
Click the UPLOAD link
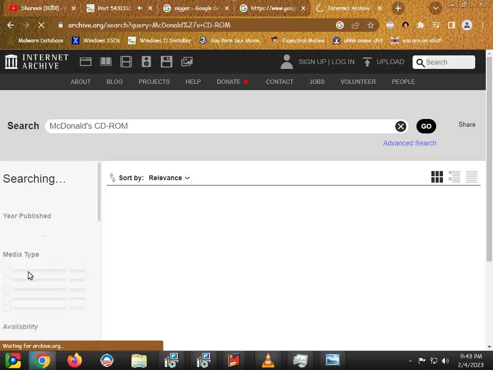390,62
